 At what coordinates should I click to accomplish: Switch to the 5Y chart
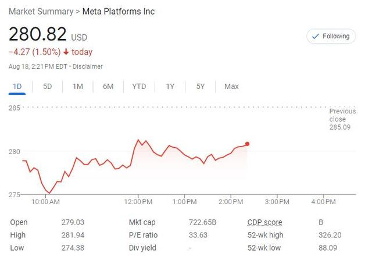point(201,87)
